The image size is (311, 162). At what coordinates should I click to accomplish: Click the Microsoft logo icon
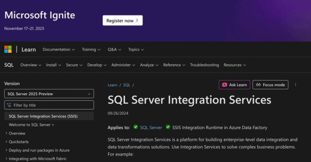[8, 49]
